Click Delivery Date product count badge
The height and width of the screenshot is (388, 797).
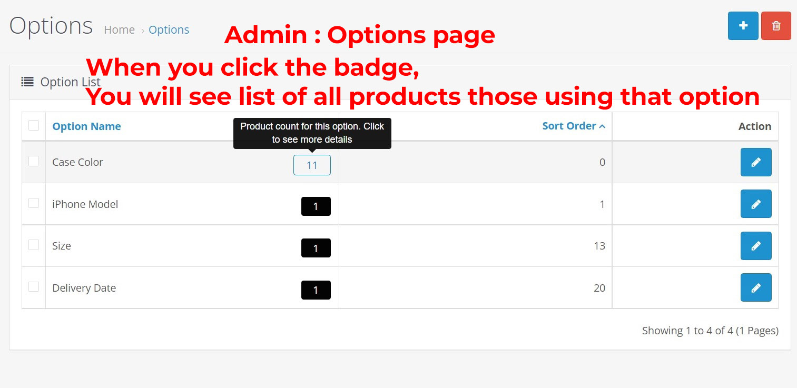click(x=316, y=290)
